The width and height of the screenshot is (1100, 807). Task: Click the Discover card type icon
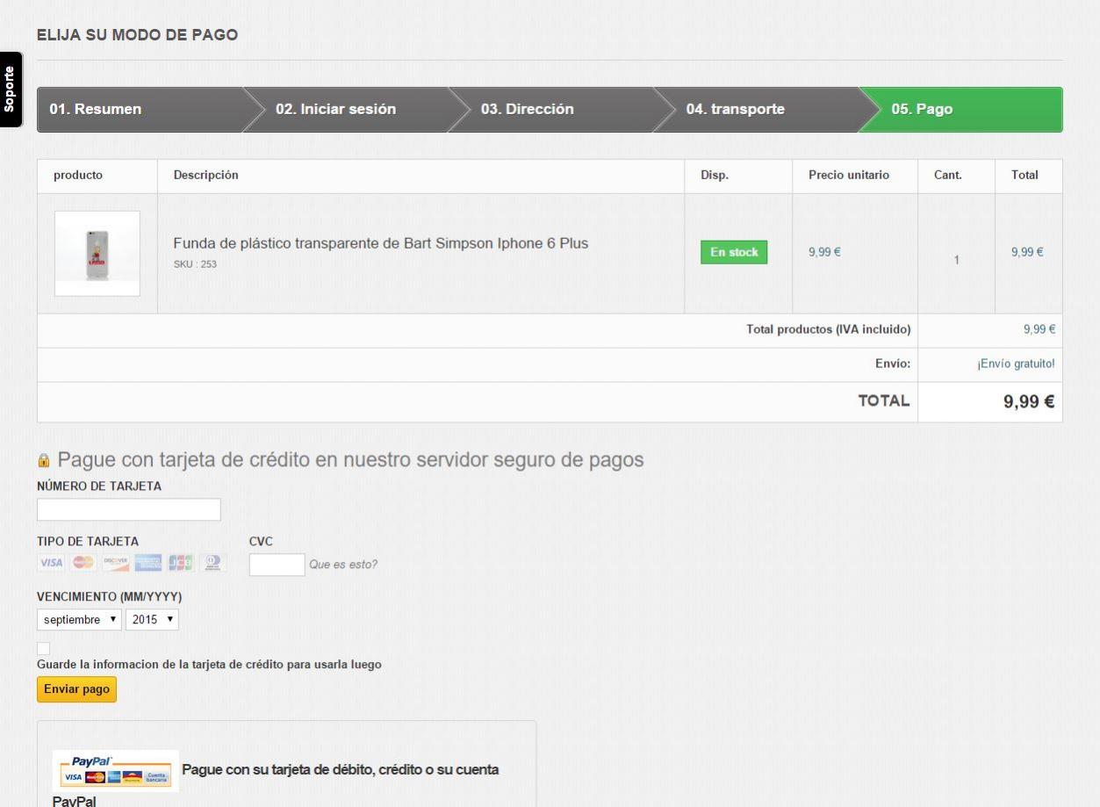pos(116,563)
